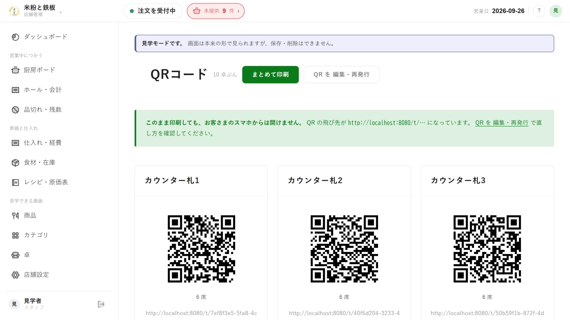Click the 商品 fork-and-knife icon
This screenshot has width=570, height=320.
click(15, 216)
